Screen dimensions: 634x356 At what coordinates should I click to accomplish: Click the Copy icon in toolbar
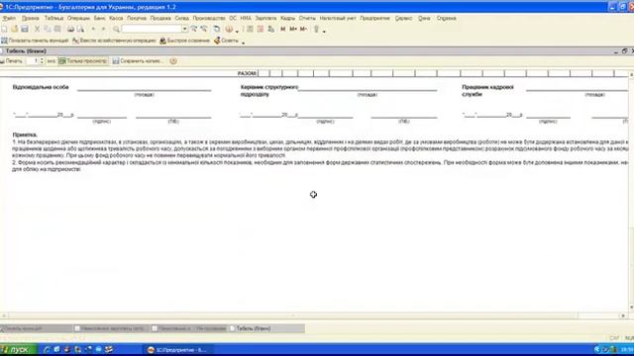click(x=48, y=29)
